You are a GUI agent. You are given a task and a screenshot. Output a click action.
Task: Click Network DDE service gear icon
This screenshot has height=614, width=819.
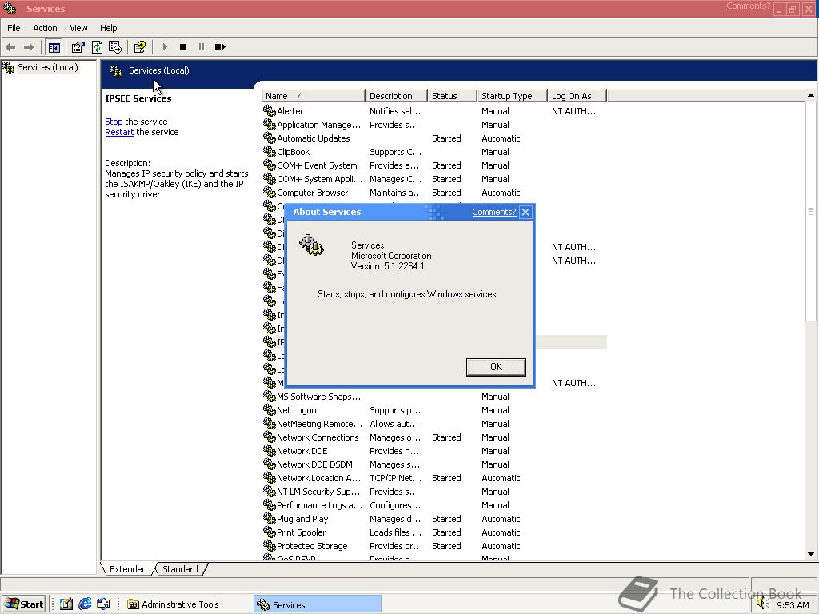pos(269,450)
